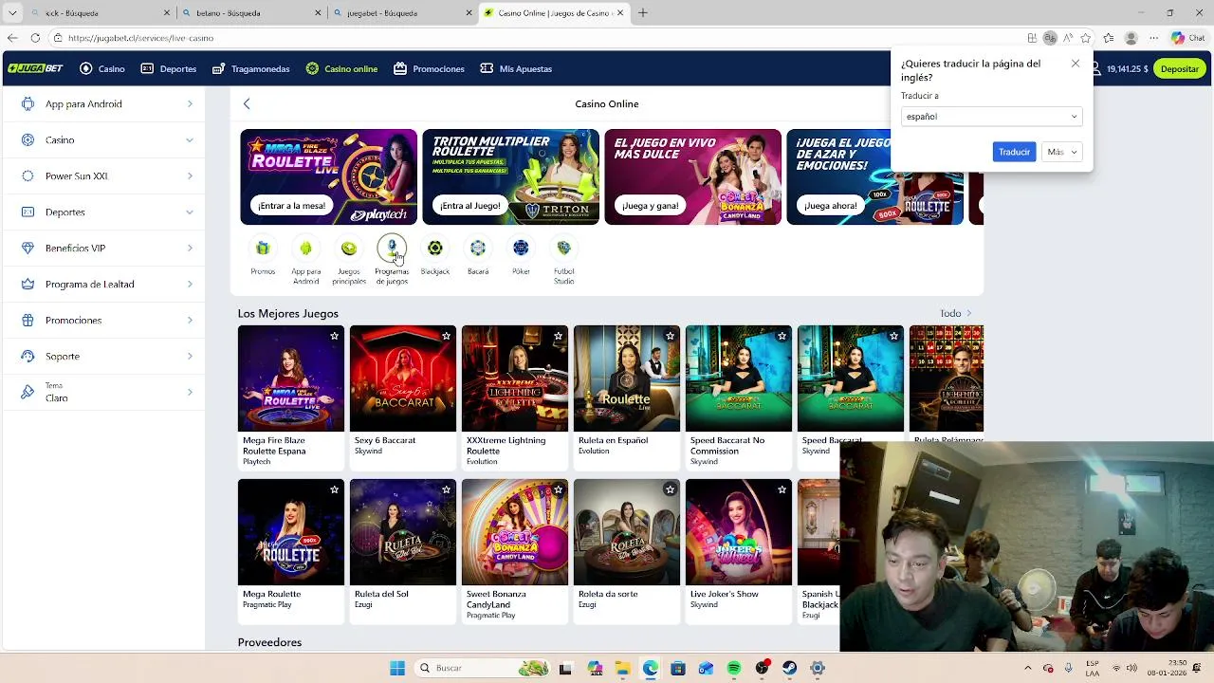Go back with the Casino Online arrow
The height and width of the screenshot is (683, 1214).
click(x=247, y=103)
